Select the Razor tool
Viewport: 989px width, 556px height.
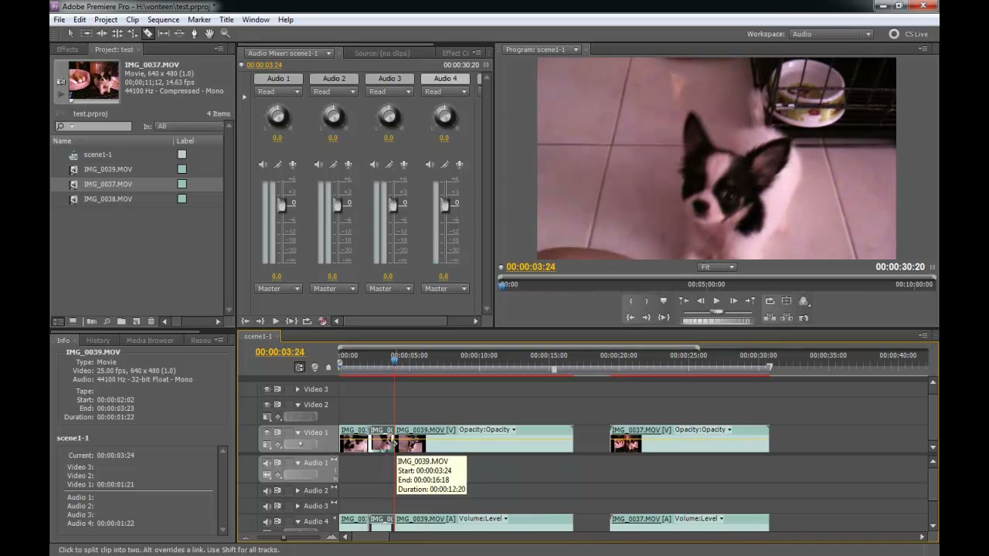(x=148, y=33)
